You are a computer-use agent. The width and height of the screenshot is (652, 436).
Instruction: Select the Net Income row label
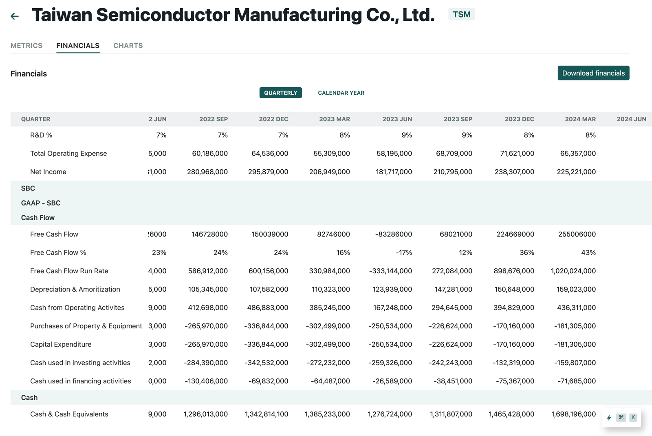click(48, 172)
